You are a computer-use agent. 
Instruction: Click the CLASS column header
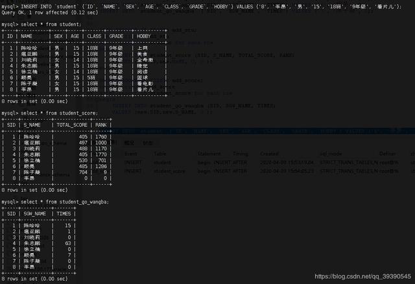[94, 36]
